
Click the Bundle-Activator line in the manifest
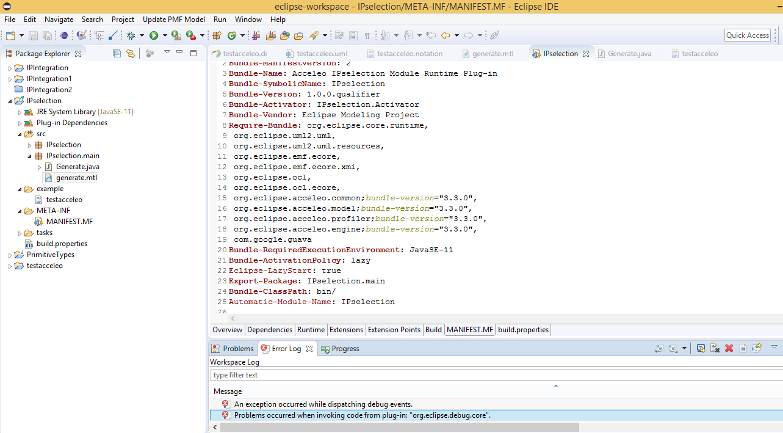coord(324,104)
